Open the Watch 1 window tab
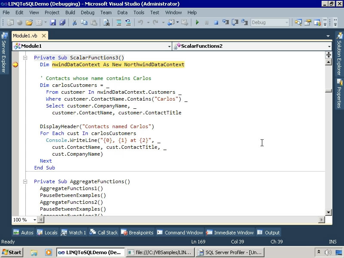 click(x=73, y=233)
